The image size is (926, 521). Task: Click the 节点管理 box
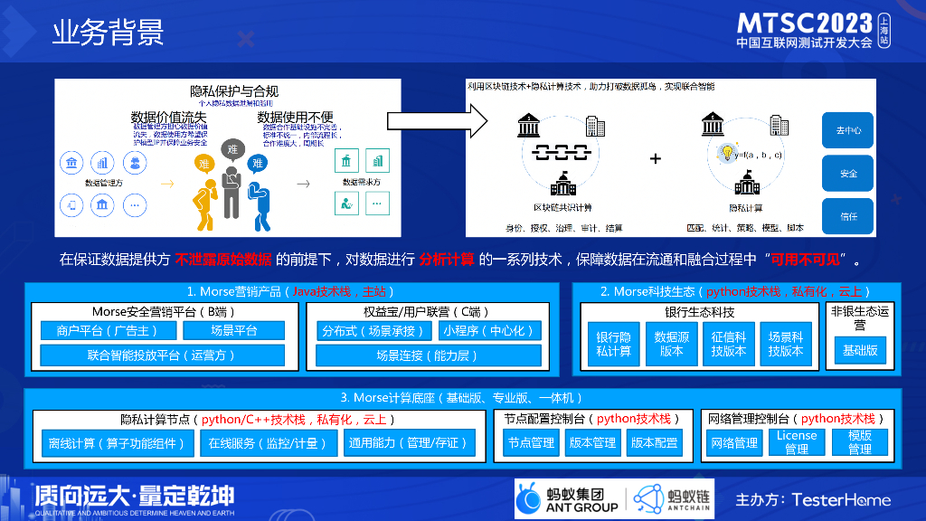(531, 443)
